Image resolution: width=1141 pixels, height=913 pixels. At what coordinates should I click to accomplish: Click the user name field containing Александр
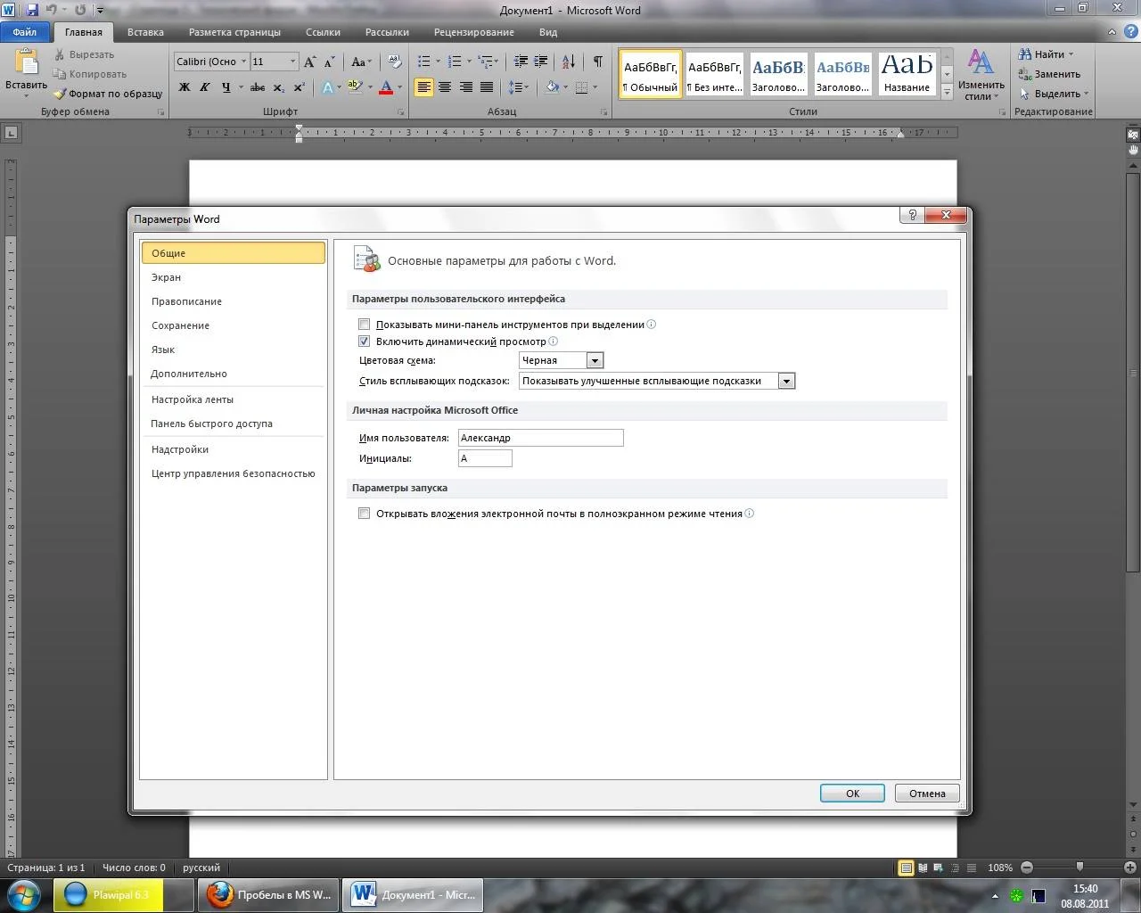540,438
